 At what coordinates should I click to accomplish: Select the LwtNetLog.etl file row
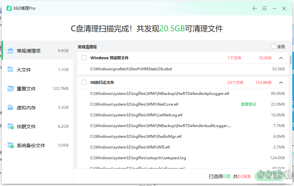click(183, 115)
